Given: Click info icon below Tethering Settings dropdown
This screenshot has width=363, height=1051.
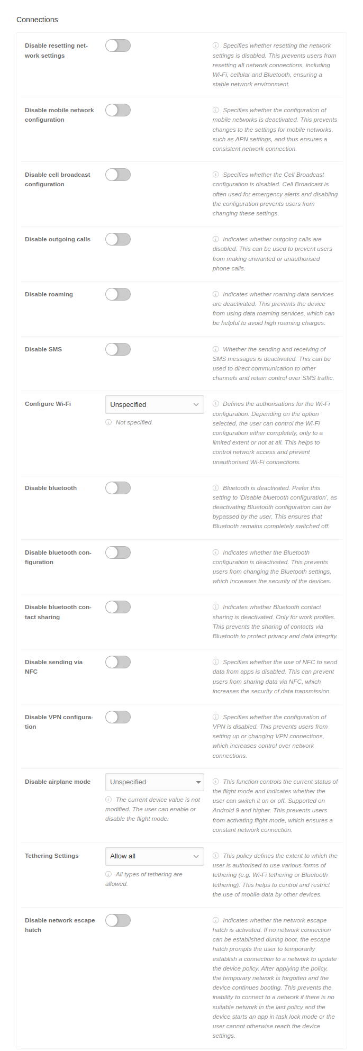Looking at the screenshot, I should coord(108,874).
